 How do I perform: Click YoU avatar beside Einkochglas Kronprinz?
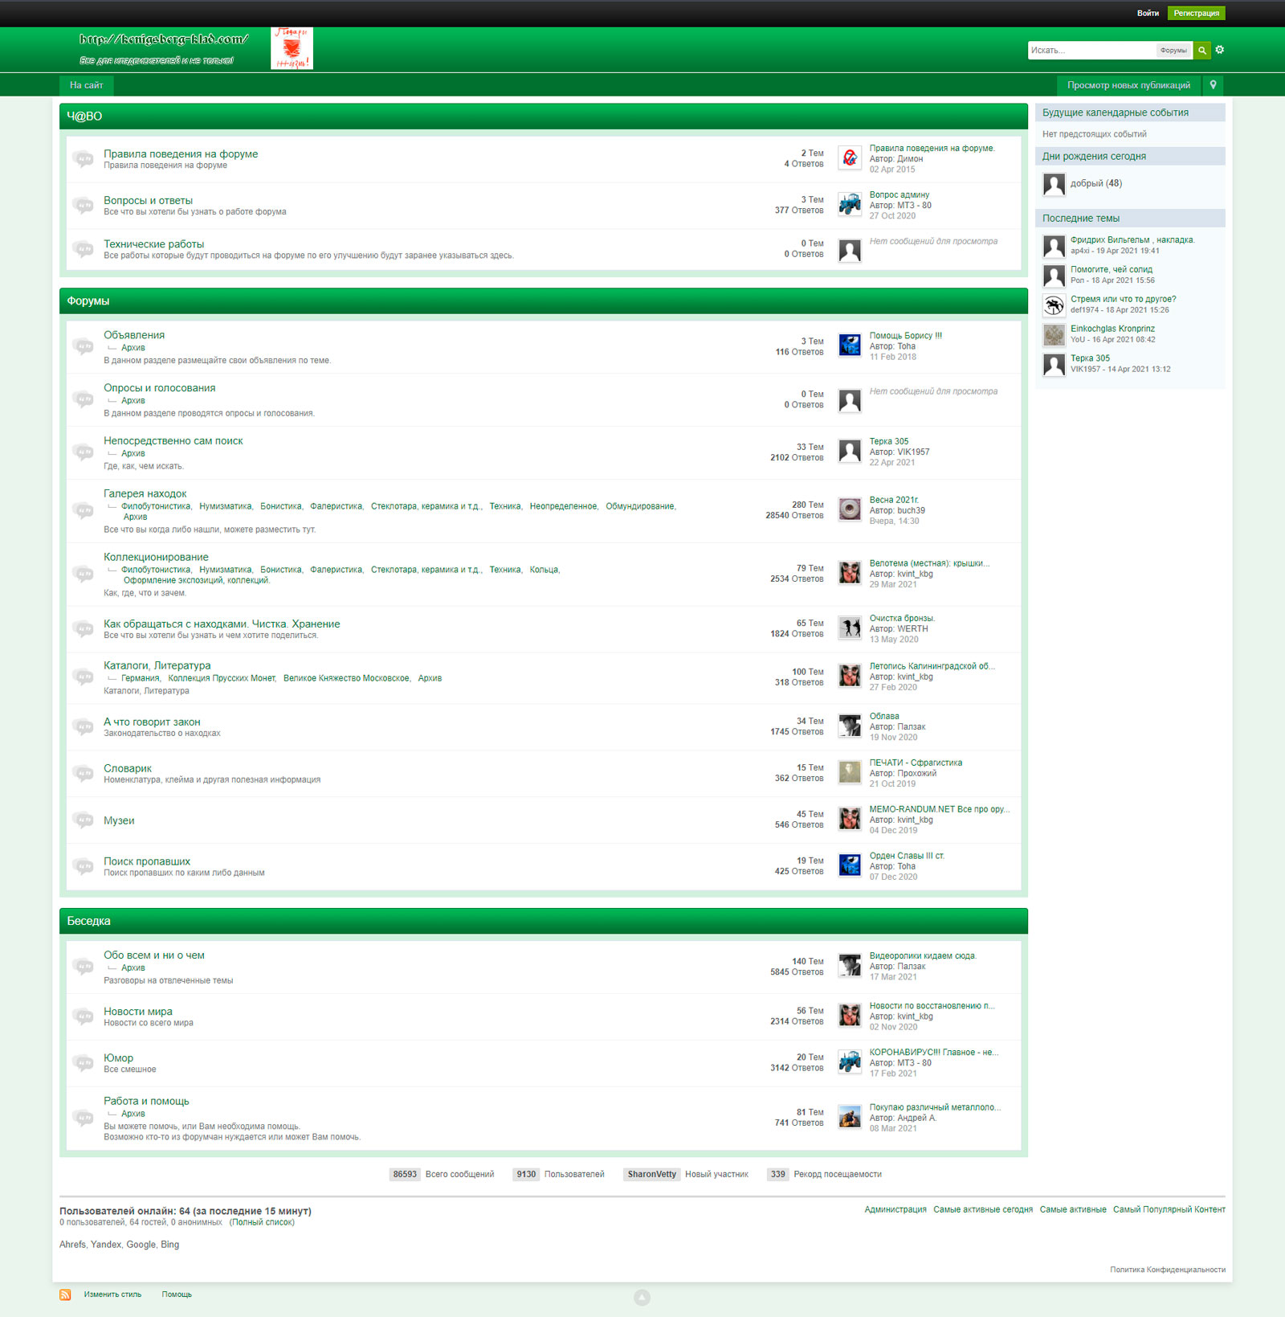click(x=1054, y=334)
